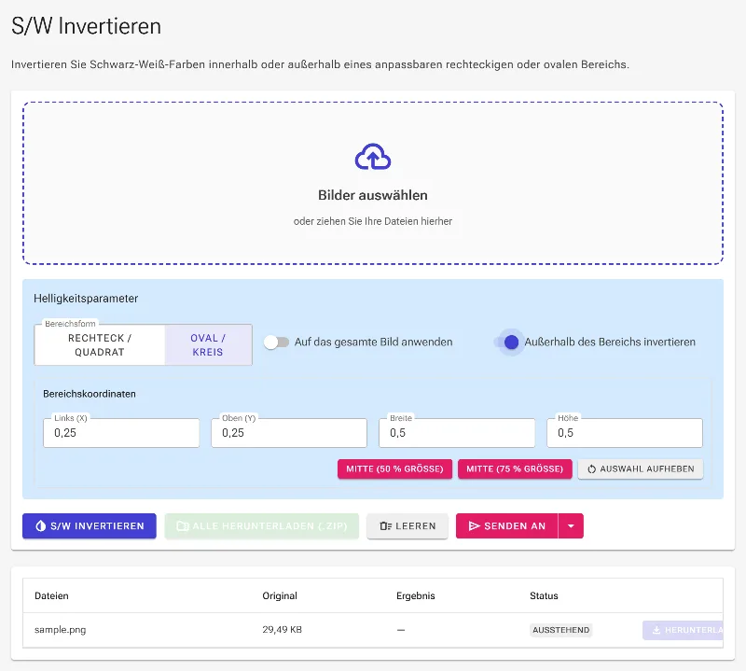Viewport: 746px width, 671px height.
Task: Click the Dateien column header
Action: [x=51, y=595]
